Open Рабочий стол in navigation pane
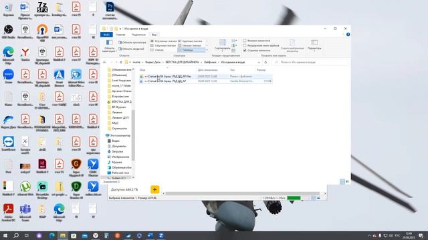The height and width of the screenshot is (240, 428). tap(118, 173)
